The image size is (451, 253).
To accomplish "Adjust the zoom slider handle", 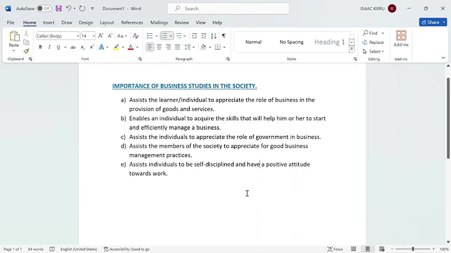I will (x=413, y=249).
